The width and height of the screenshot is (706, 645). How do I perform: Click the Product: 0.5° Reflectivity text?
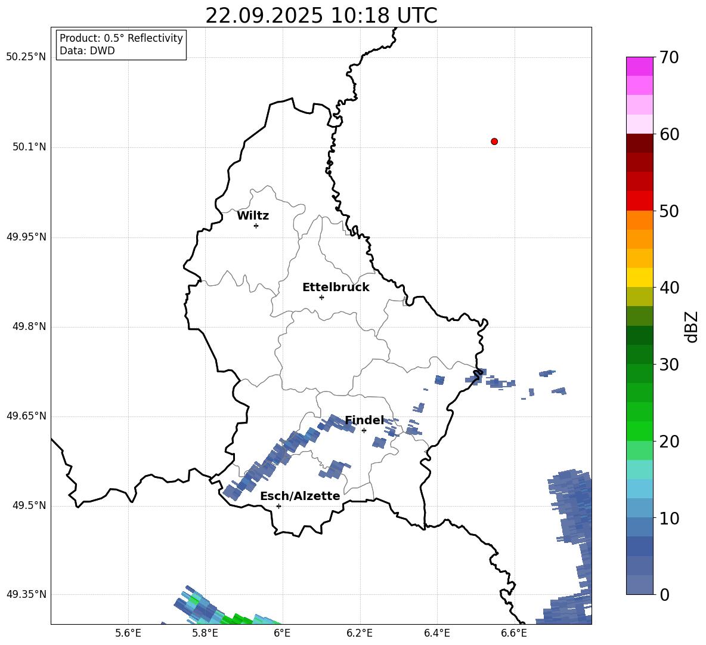pos(121,38)
